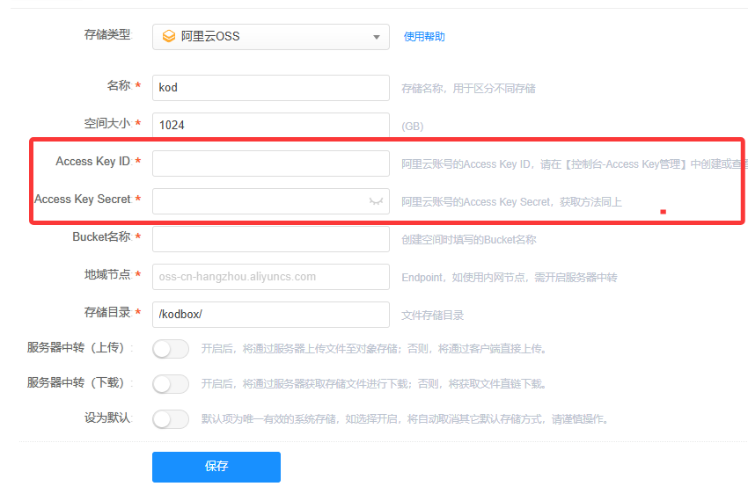Enable the 服务器中转（下载） switch
748x501 pixels.
pyautogui.click(x=171, y=384)
